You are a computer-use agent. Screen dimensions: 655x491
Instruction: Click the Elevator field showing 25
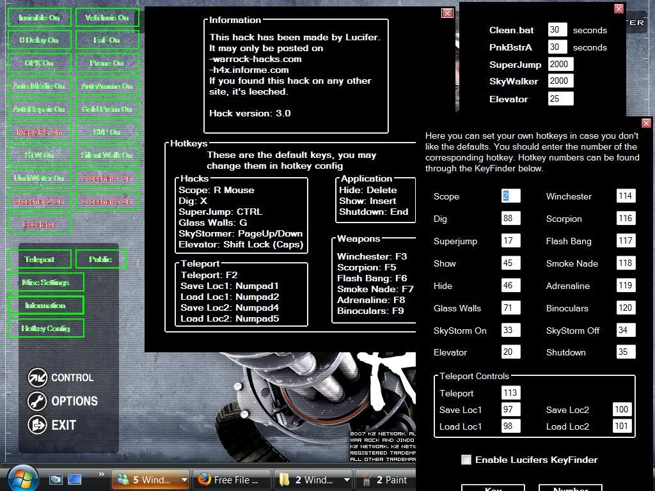coord(560,98)
